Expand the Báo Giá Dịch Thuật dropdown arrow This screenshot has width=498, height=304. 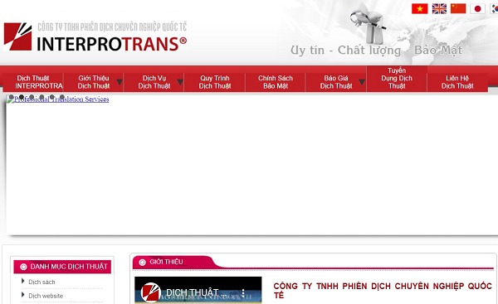[362, 82]
